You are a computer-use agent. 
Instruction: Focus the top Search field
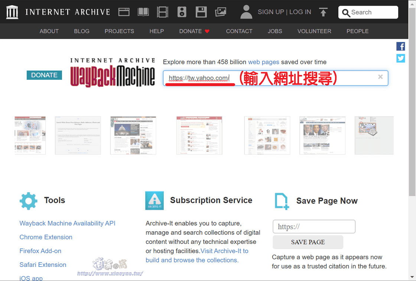tap(368, 12)
